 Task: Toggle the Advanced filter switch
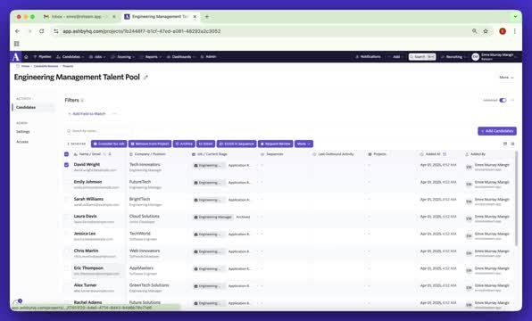coord(503,101)
